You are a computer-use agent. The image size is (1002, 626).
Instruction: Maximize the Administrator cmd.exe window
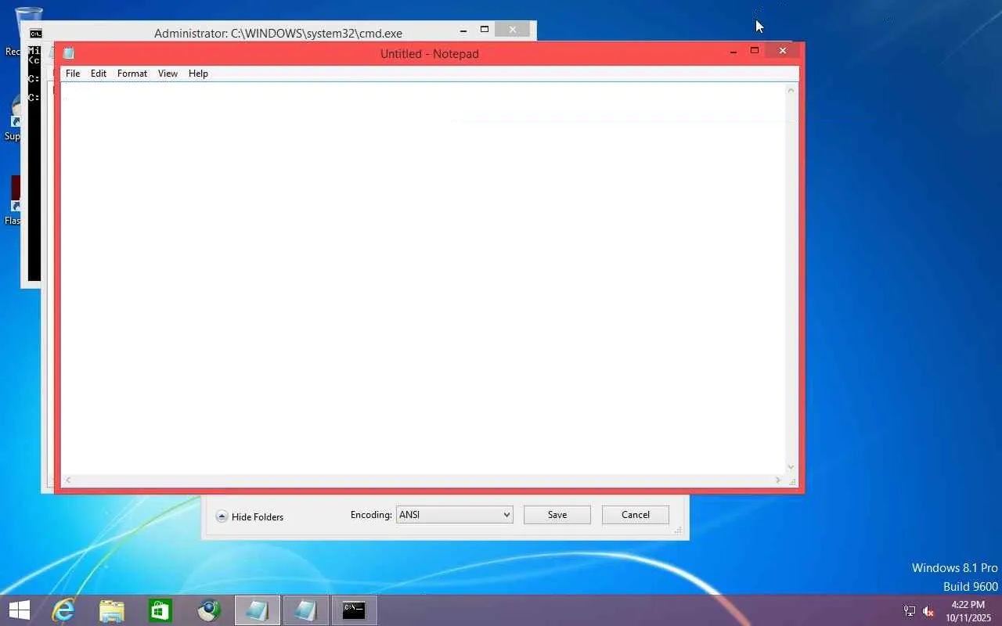[485, 31]
